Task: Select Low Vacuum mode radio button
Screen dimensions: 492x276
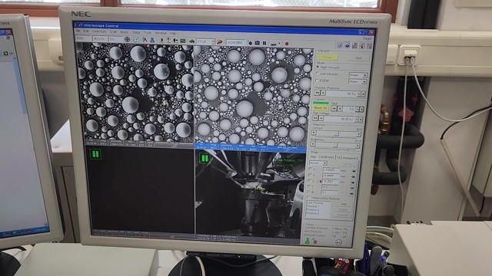Action: click(317, 74)
